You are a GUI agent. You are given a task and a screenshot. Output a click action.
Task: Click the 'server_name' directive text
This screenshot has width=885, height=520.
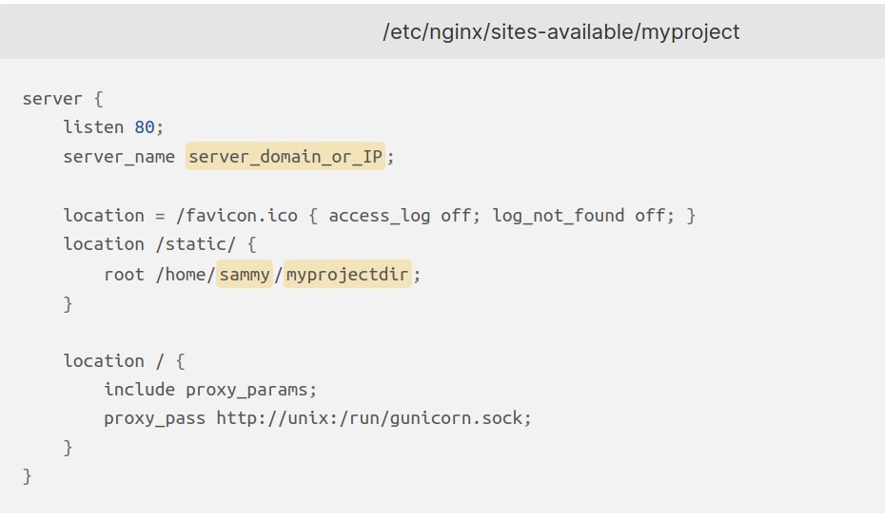tap(119, 156)
